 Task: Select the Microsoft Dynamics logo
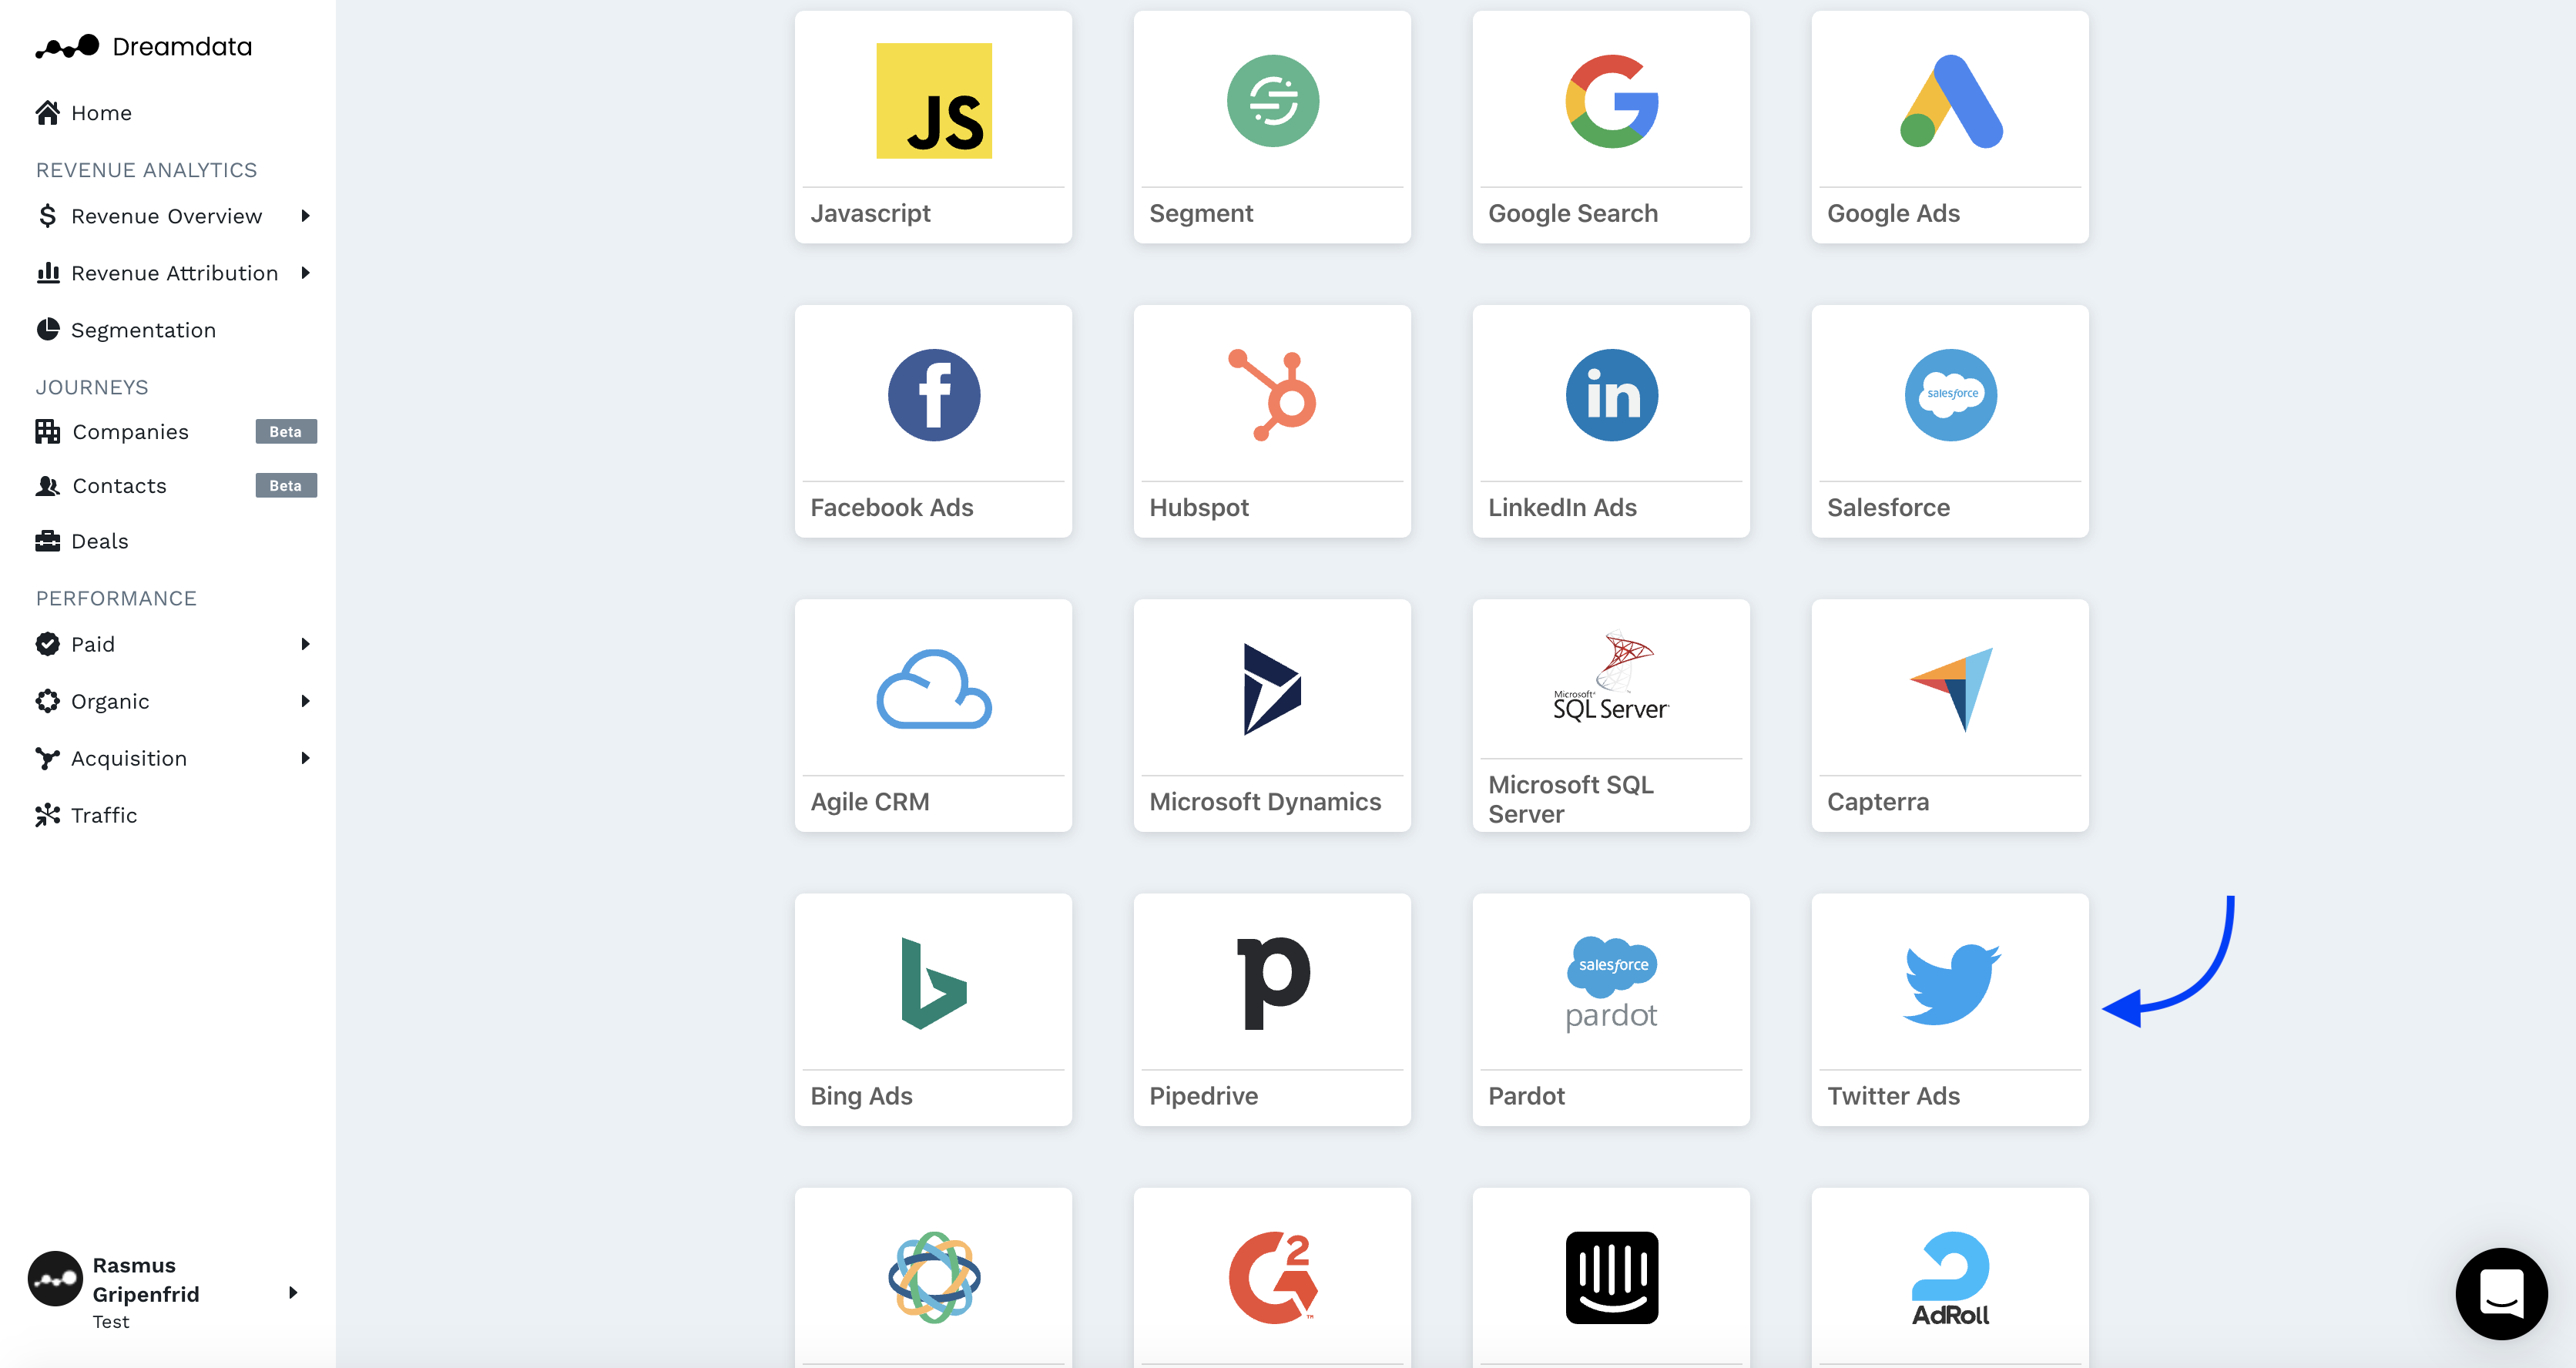coord(1273,689)
